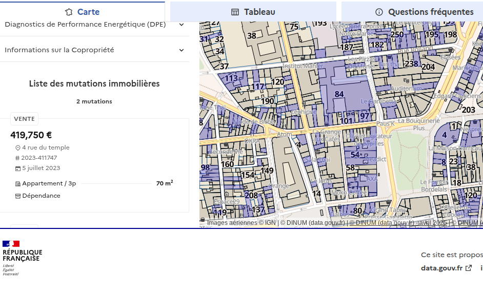Viewport: 483px width, 294px height.
Task: Expand Diagnostics de Performance Energétique section
Action: pos(94,24)
